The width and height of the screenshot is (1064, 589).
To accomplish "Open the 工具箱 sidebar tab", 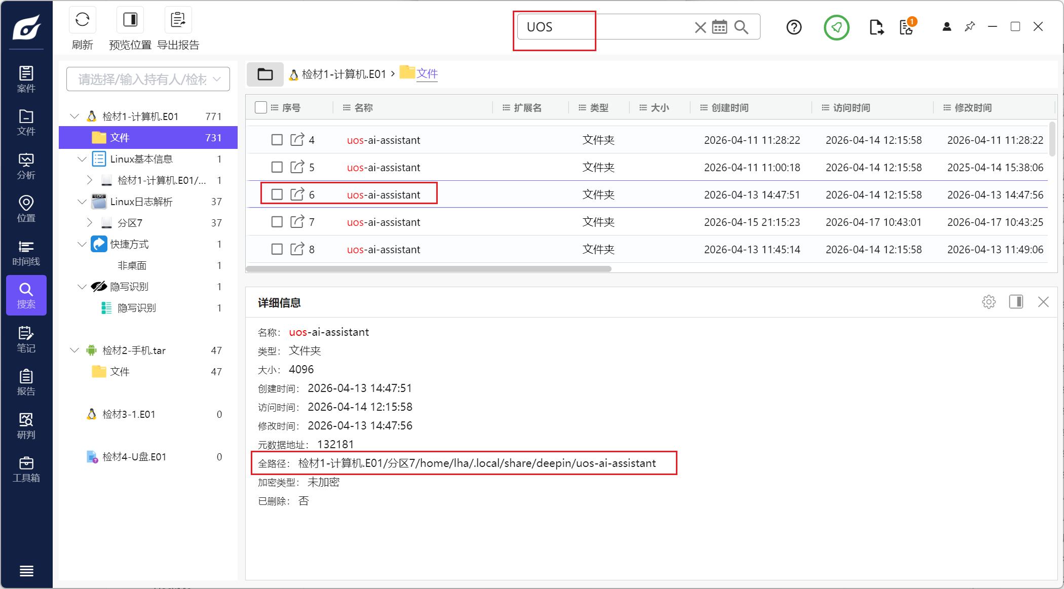I will (x=26, y=469).
